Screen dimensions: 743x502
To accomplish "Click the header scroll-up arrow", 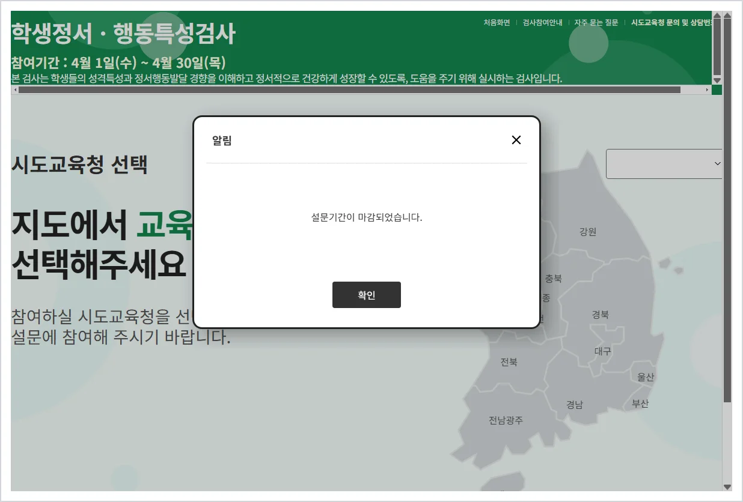I will [717, 15].
